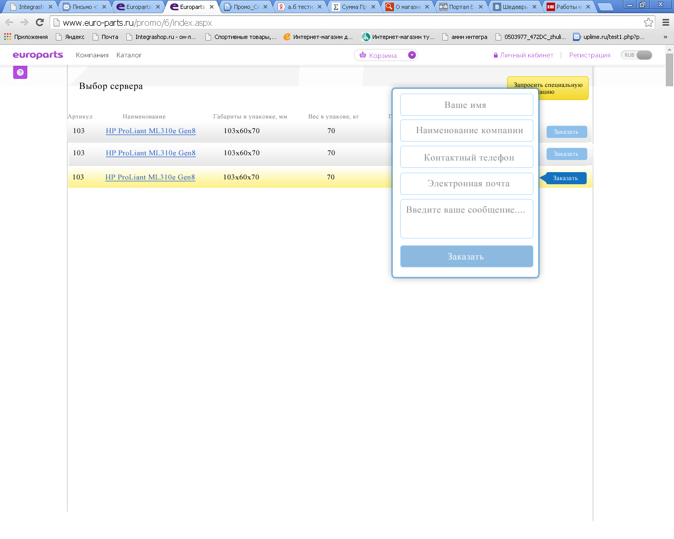Click the purple question mark help icon
The height and width of the screenshot is (539, 674).
click(x=20, y=73)
